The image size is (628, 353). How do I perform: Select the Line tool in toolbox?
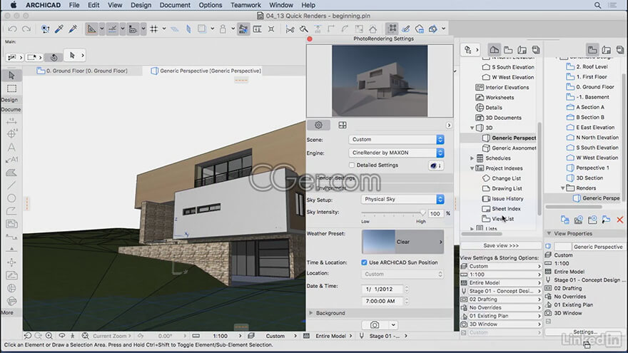coord(11,185)
